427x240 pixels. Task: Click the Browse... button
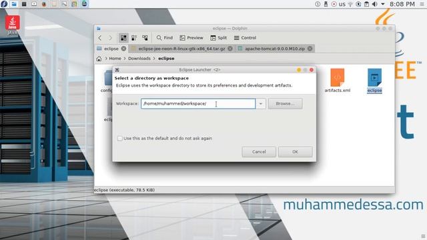tap(285, 104)
